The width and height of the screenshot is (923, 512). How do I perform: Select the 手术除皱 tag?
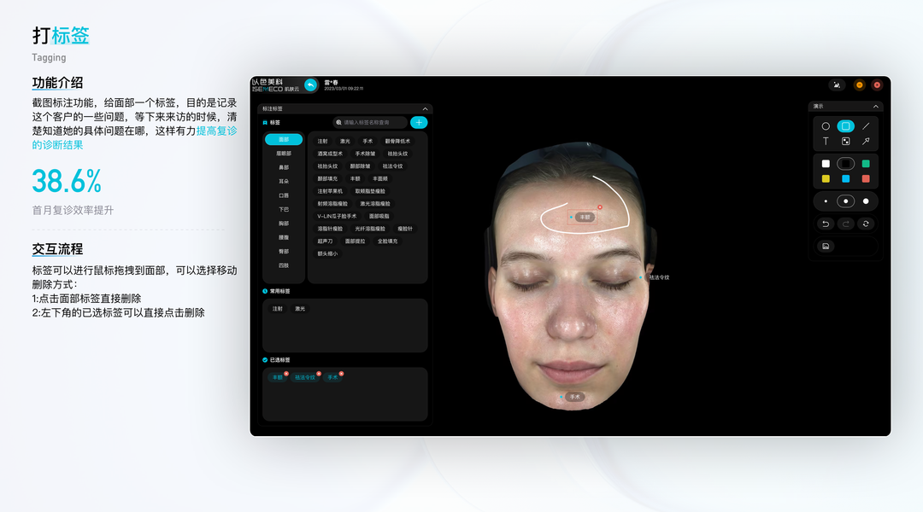pos(365,154)
